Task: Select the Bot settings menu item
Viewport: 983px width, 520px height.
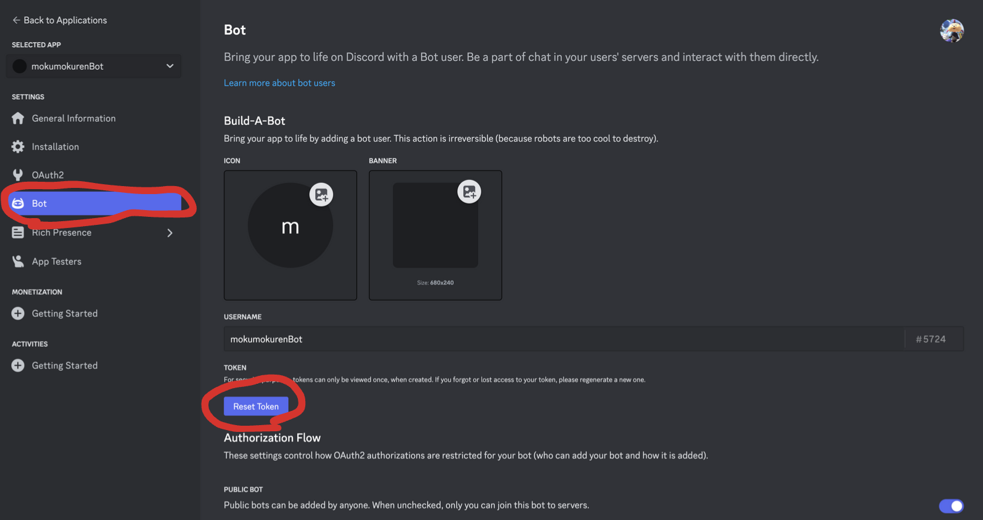Action: point(94,203)
